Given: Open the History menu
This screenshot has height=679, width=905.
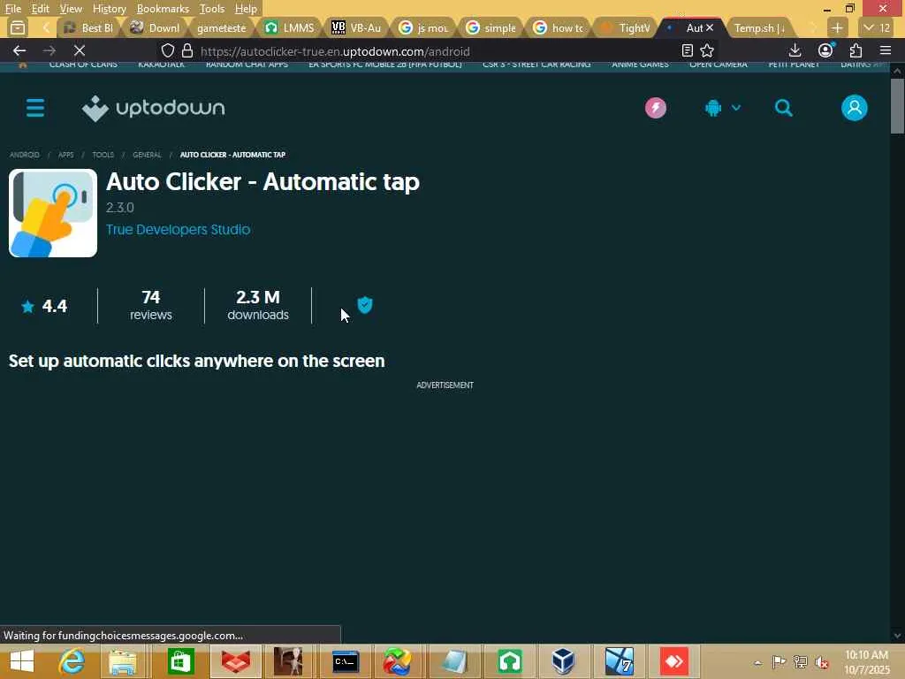Looking at the screenshot, I should [x=109, y=9].
